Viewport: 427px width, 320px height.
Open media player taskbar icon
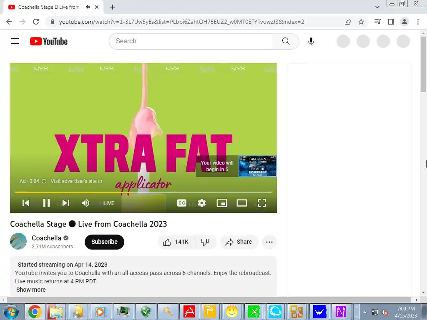[x=100, y=312]
